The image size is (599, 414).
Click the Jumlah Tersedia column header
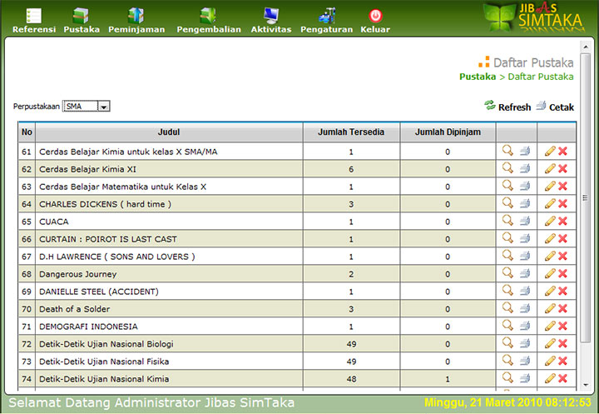point(351,132)
